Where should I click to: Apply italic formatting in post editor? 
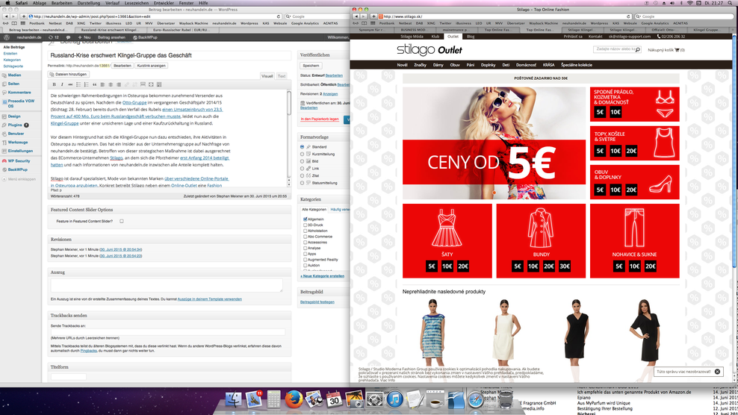62,84
